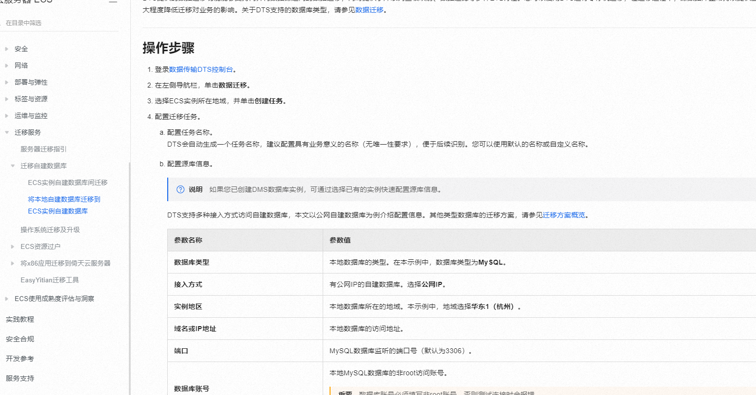Click the 配置源库信息 step text
This screenshot has width=756, height=395.
pos(190,164)
